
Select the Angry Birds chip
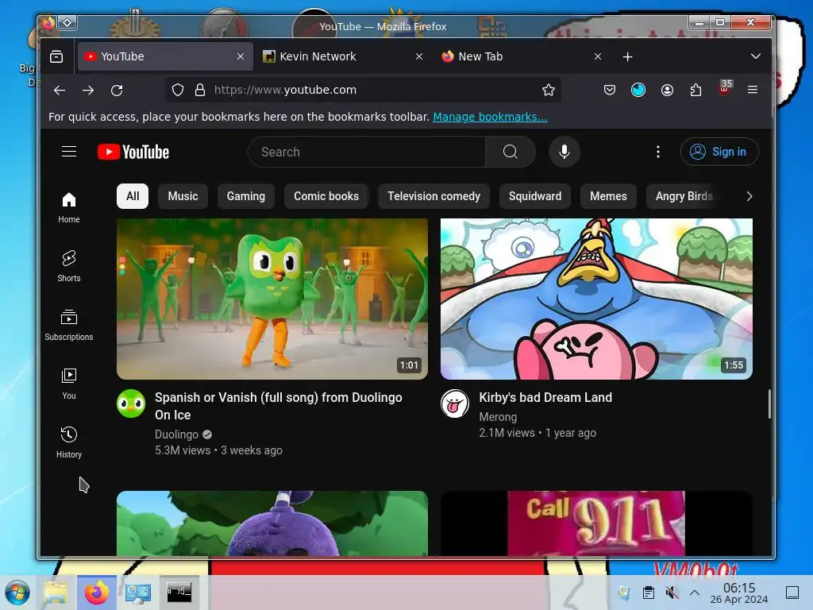tap(684, 196)
